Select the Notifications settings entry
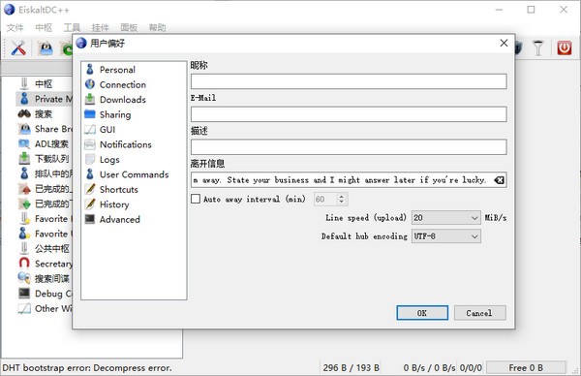This screenshot has width=581, height=376. (x=125, y=144)
